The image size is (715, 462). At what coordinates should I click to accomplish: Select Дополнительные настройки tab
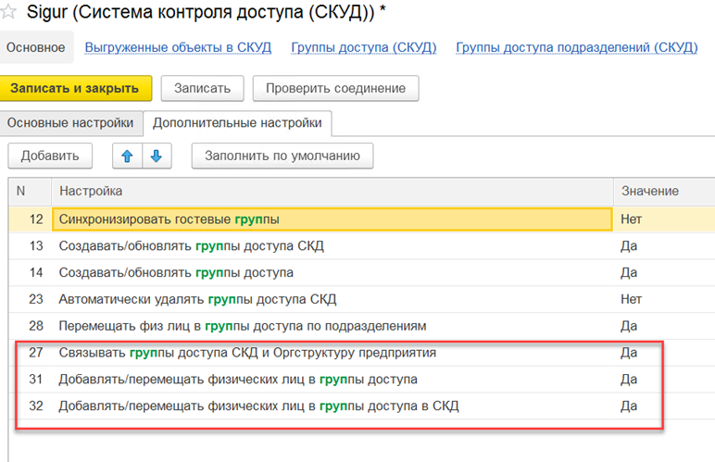(237, 122)
